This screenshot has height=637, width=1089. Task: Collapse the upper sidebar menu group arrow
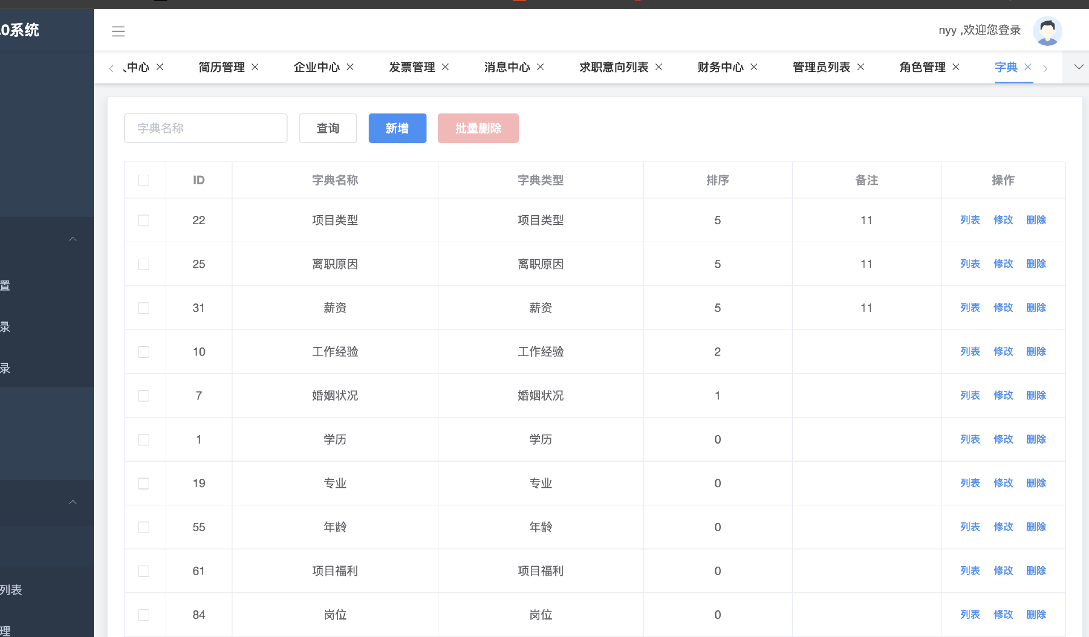tap(73, 239)
